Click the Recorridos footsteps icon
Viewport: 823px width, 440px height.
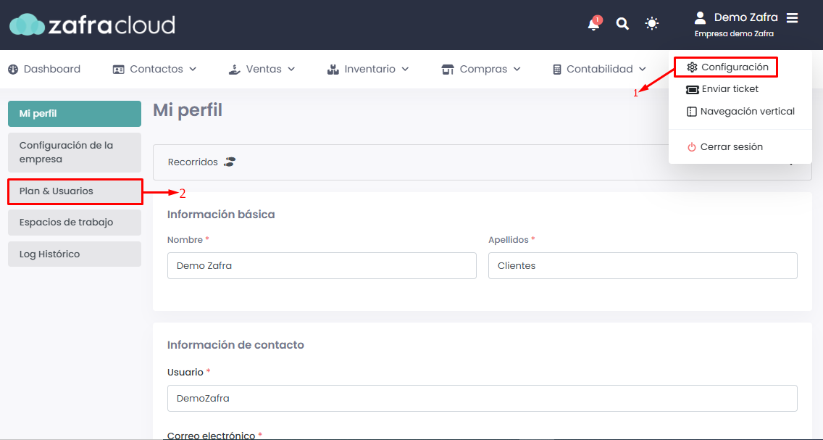230,162
